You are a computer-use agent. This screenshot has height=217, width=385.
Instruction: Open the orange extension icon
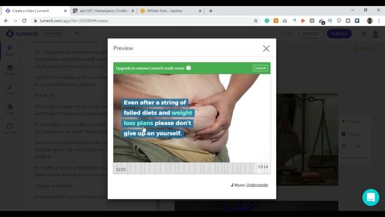[276, 21]
